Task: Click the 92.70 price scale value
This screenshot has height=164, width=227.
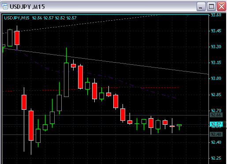Action: pos(216,111)
